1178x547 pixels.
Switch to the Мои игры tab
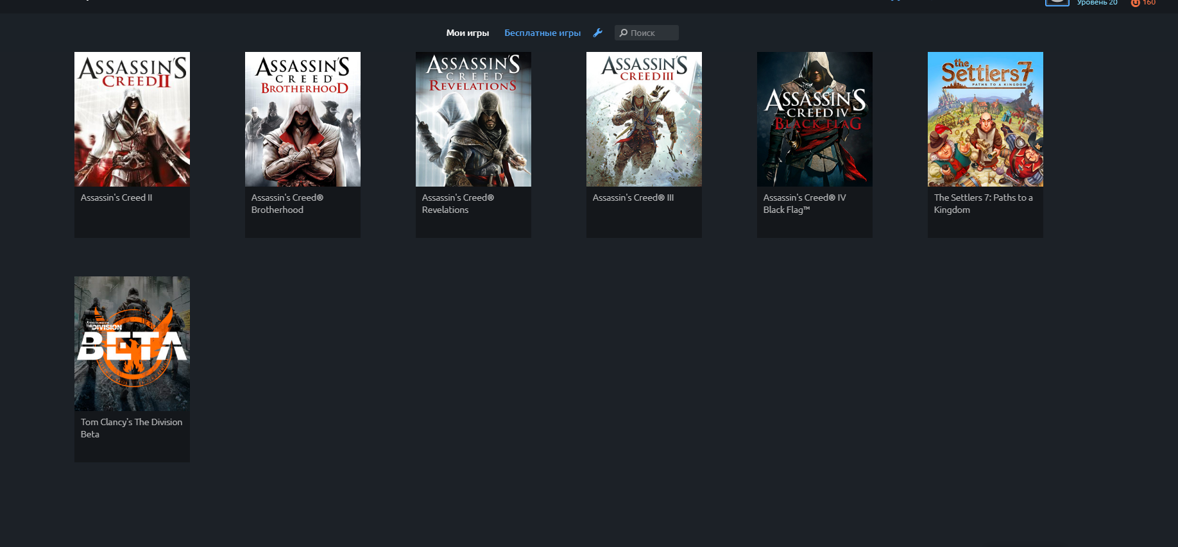click(x=468, y=33)
